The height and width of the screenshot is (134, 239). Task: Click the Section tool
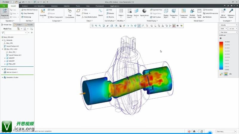[x=136, y=13]
